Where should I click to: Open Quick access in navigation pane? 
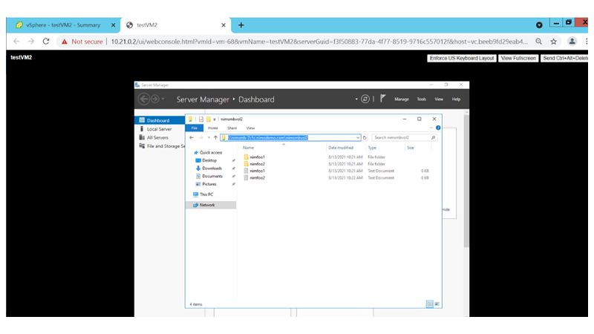[208, 153]
